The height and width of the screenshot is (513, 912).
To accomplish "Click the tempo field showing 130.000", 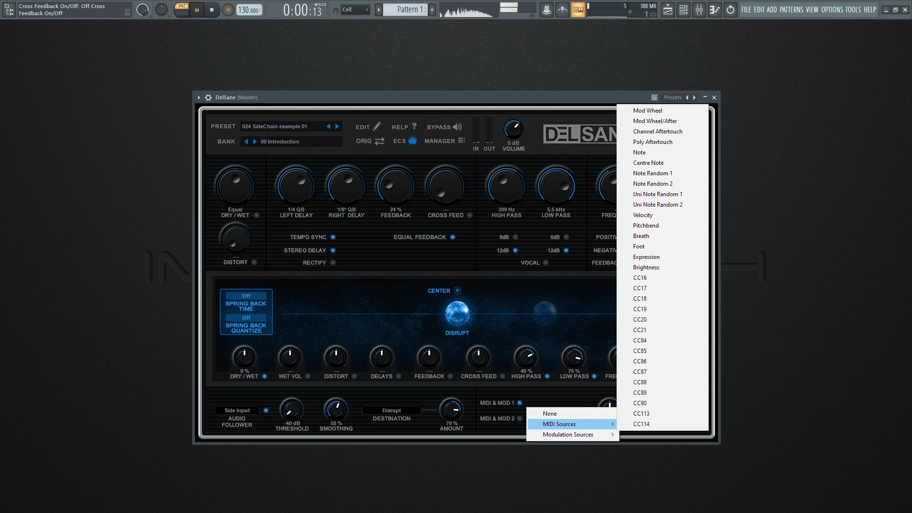I will (249, 9).
